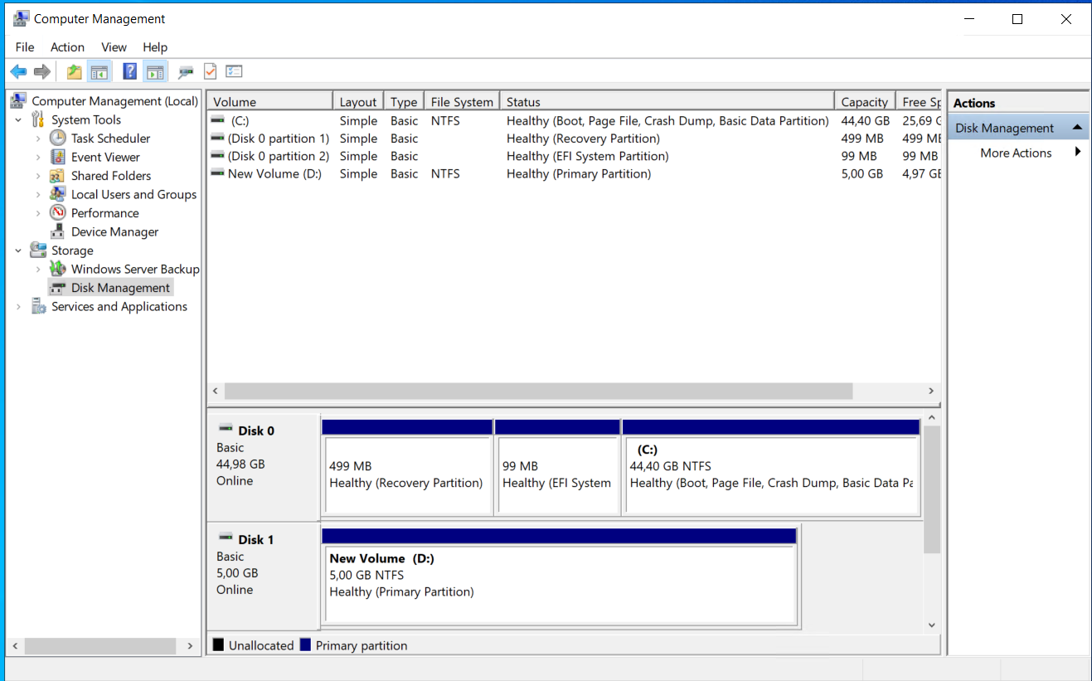Collapse the Disk Management actions section
Viewport: 1092px width, 681px height.
point(1077,128)
